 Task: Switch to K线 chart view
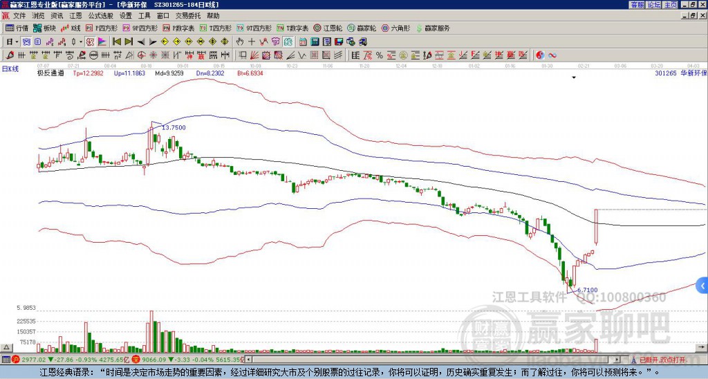click(71, 28)
